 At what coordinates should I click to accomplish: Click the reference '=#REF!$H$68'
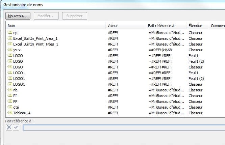pyautogui.click(x=160, y=50)
